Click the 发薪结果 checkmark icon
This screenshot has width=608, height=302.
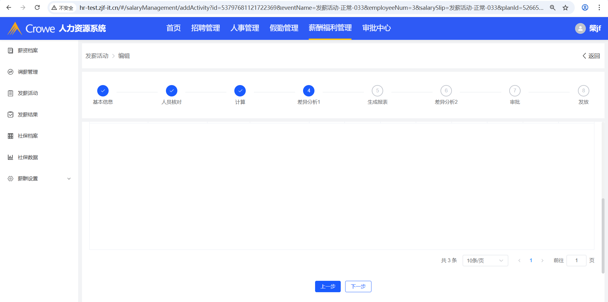[10, 114]
